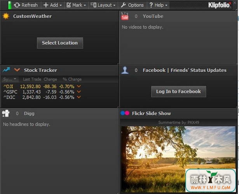Sort by Change column header
The width and height of the screenshot is (239, 194).
[x=50, y=79]
